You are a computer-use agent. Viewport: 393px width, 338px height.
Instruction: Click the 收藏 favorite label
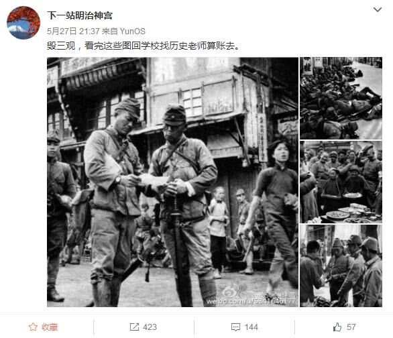tap(50, 327)
